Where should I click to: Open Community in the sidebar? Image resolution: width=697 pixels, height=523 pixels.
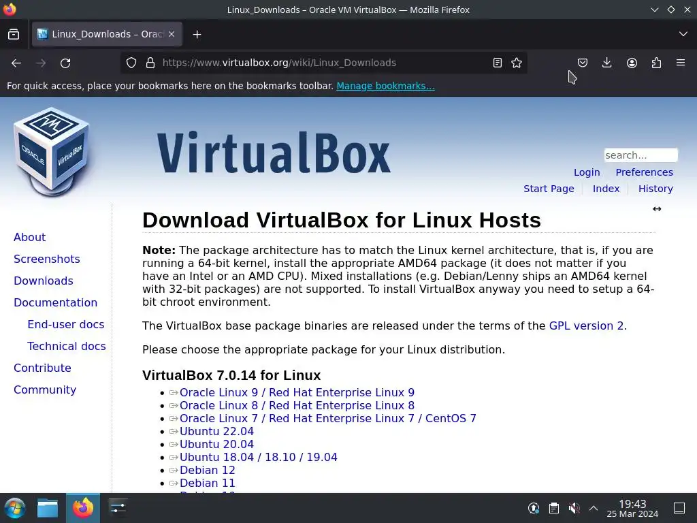(x=45, y=390)
